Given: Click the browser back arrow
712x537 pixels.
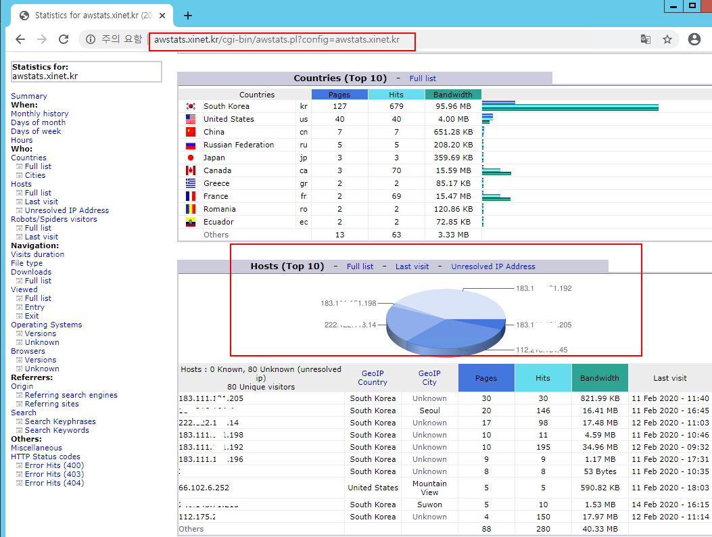Looking at the screenshot, I should coord(20,40).
